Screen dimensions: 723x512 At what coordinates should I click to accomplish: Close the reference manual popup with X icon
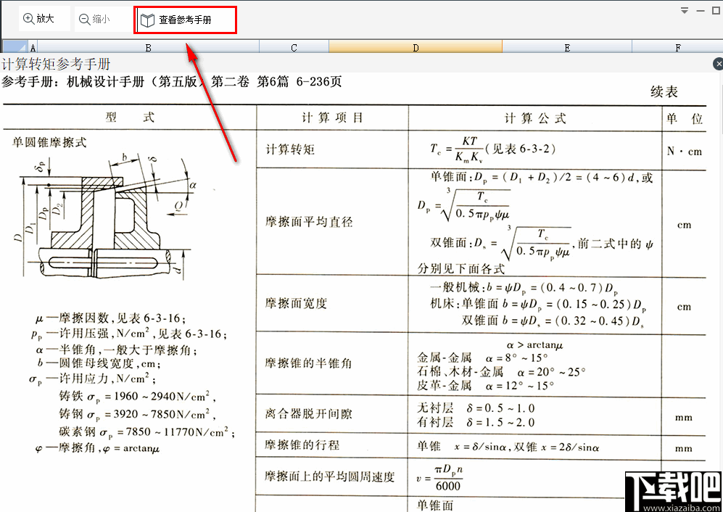pyautogui.click(x=717, y=63)
